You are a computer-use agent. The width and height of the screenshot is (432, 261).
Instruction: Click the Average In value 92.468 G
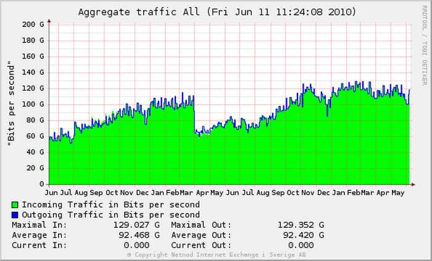pos(139,235)
